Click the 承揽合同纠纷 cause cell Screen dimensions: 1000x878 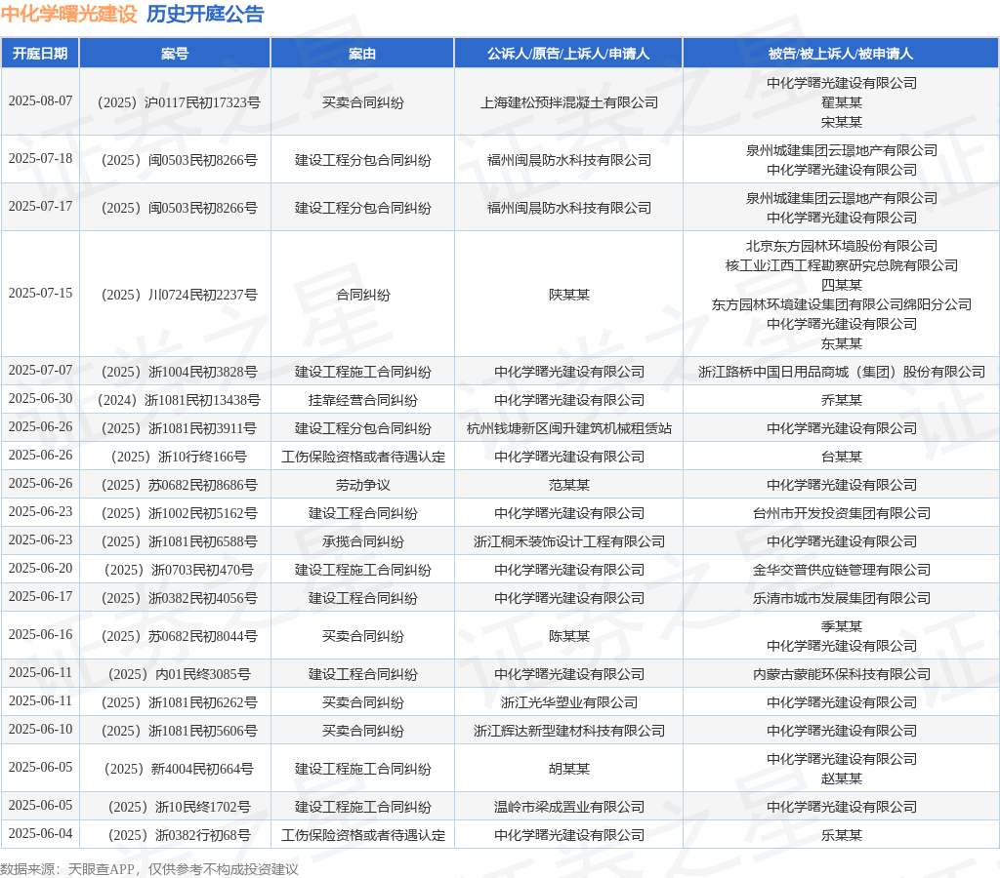pos(362,541)
